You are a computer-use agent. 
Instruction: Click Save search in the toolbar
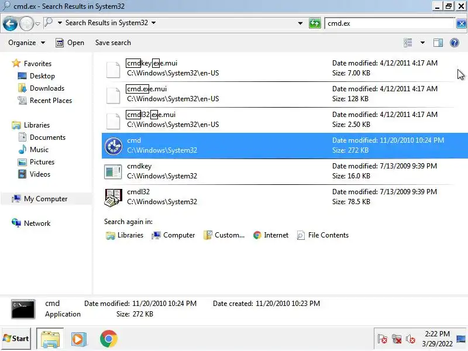(113, 43)
